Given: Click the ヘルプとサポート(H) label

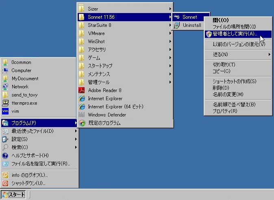Looking at the screenshot, I should pyautogui.click(x=30, y=156).
